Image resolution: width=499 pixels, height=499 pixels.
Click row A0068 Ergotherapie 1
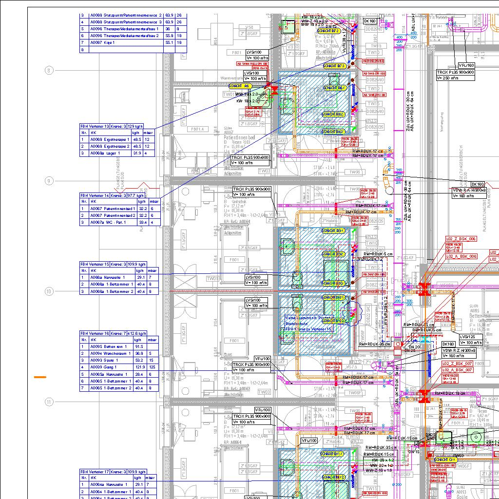[x=117, y=139]
